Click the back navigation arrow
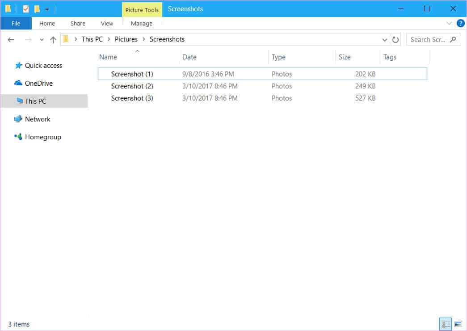Image resolution: width=467 pixels, height=331 pixels. (x=11, y=39)
